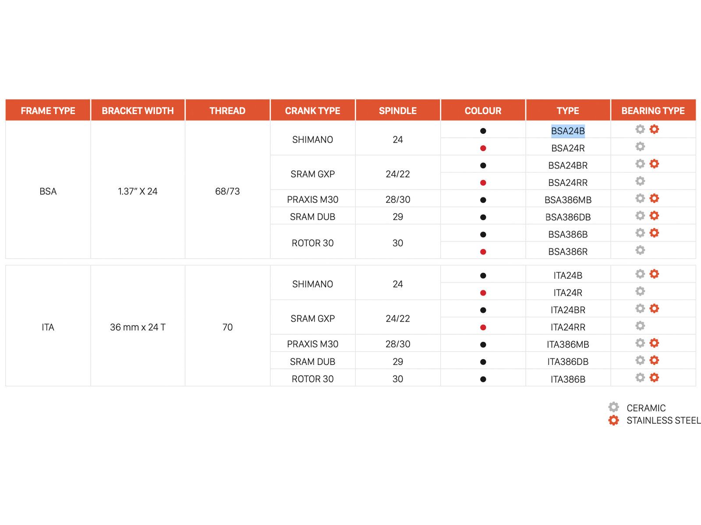
Task: Click the grey gear in ITA24RR row
Action: click(x=640, y=325)
